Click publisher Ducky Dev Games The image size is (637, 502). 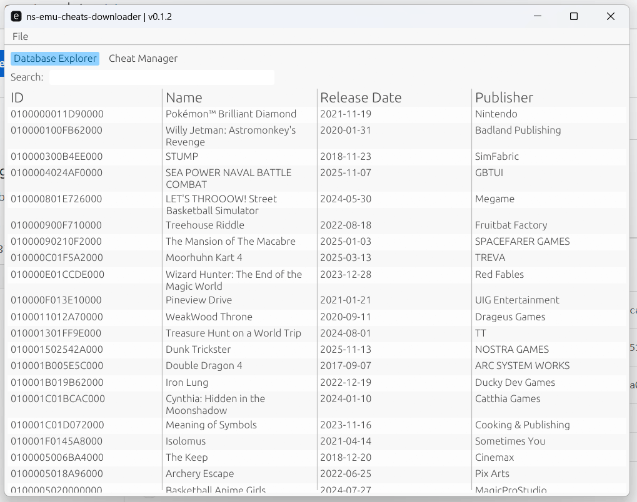click(515, 382)
